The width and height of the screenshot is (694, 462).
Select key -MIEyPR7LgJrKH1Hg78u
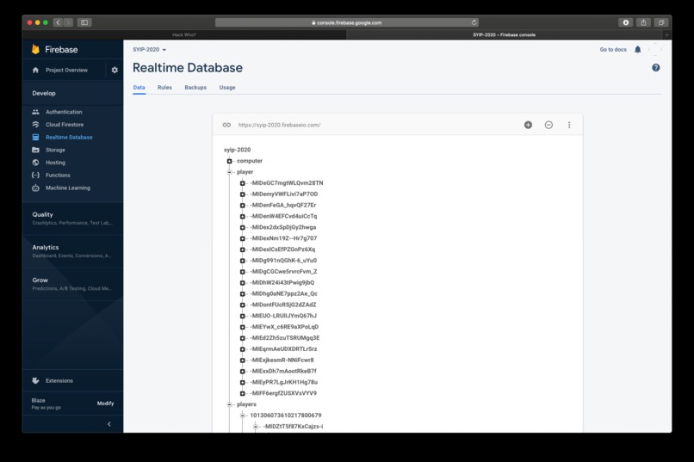pyautogui.click(x=283, y=382)
